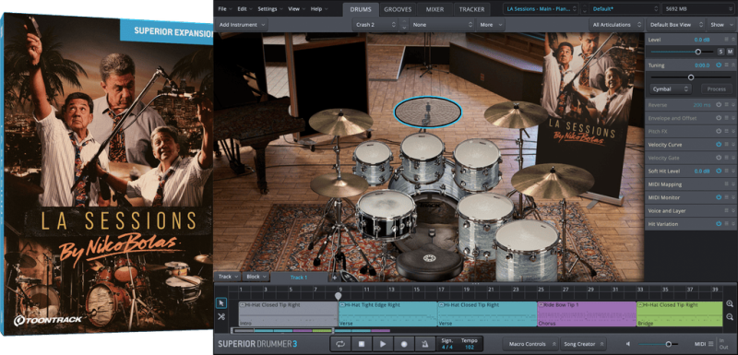The image size is (738, 355).
Task: Open the Help menu
Action: tap(318, 9)
